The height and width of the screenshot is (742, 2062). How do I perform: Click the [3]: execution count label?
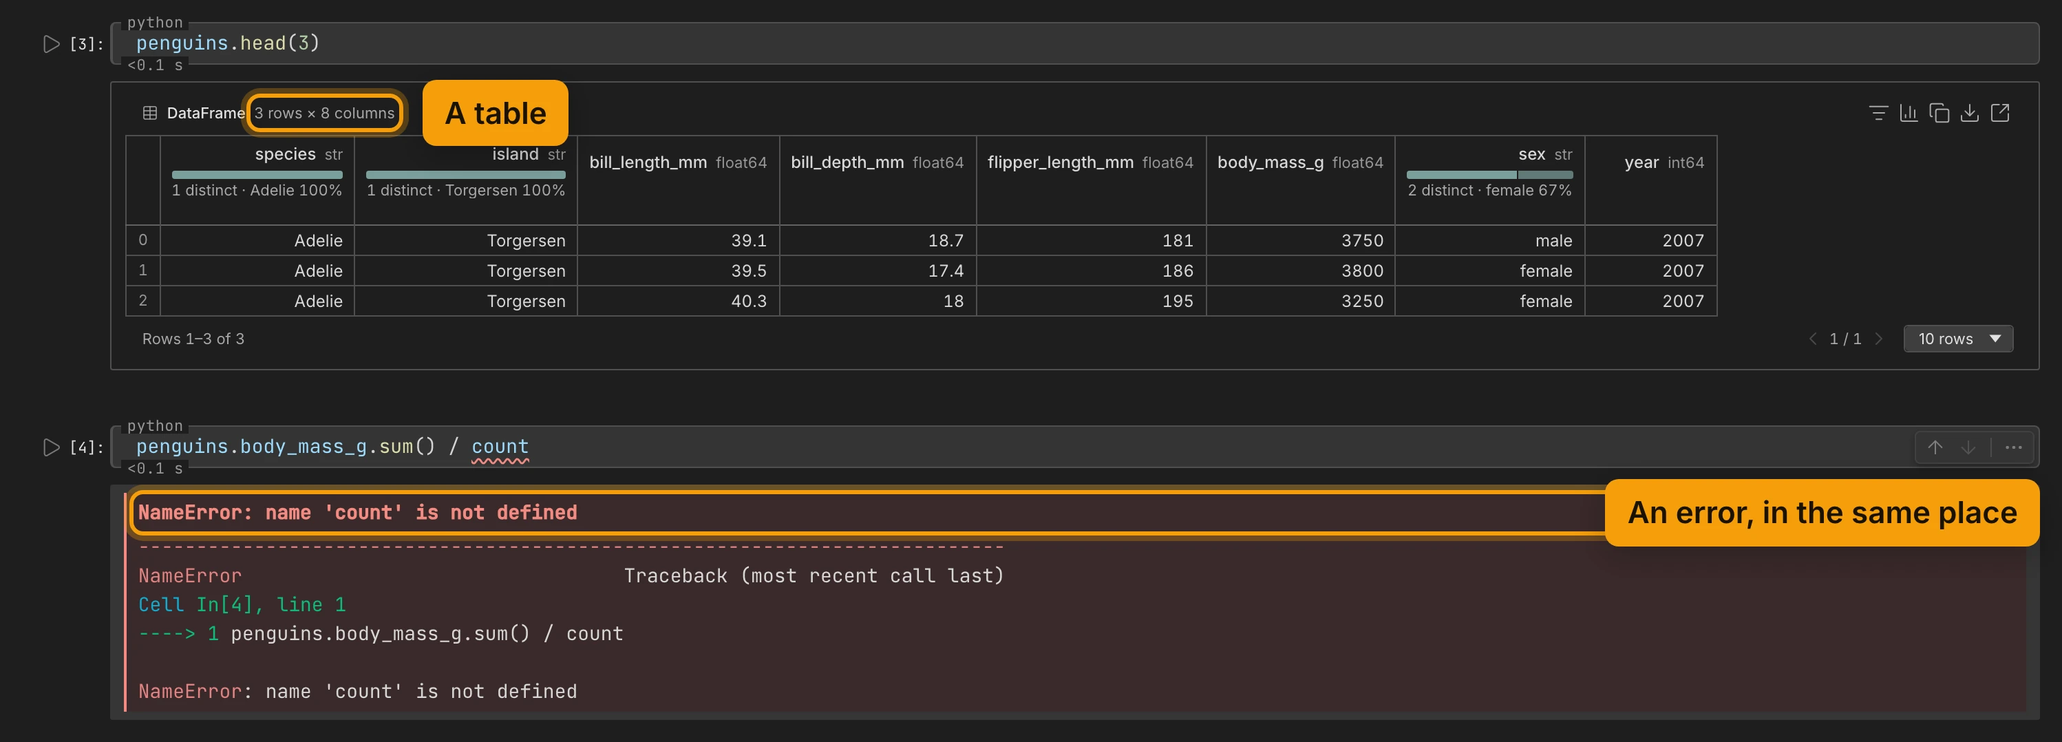[87, 44]
